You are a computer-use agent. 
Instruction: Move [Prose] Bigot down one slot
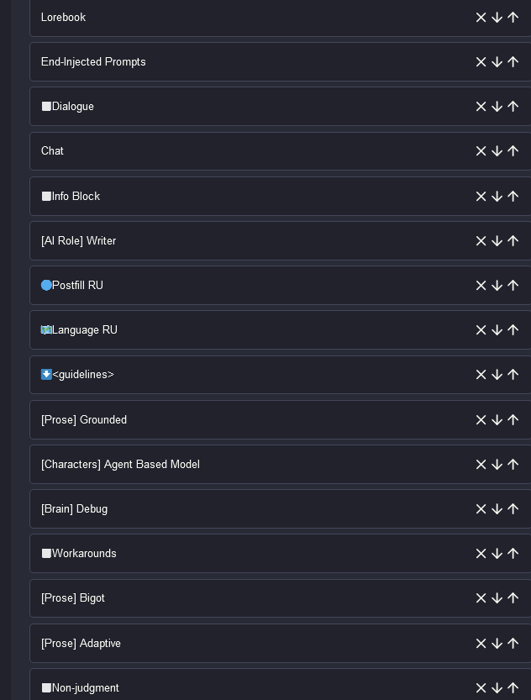coord(497,598)
